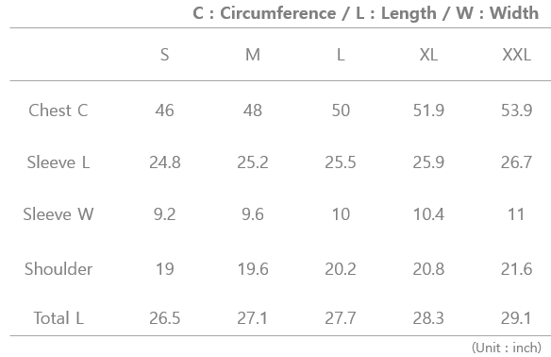Click the Sleeve W row label
Screen dimensions: 551x357
pyautogui.click(x=58, y=214)
